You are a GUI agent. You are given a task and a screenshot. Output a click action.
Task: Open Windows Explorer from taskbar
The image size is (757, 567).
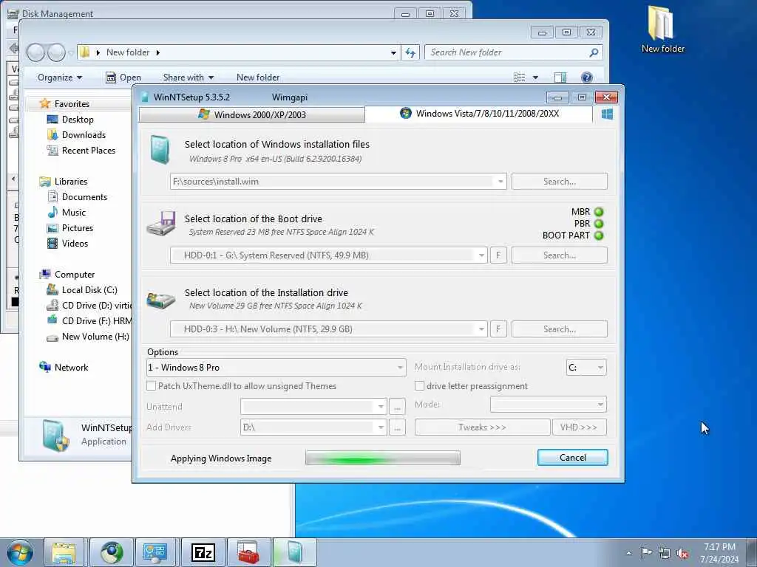(64, 552)
